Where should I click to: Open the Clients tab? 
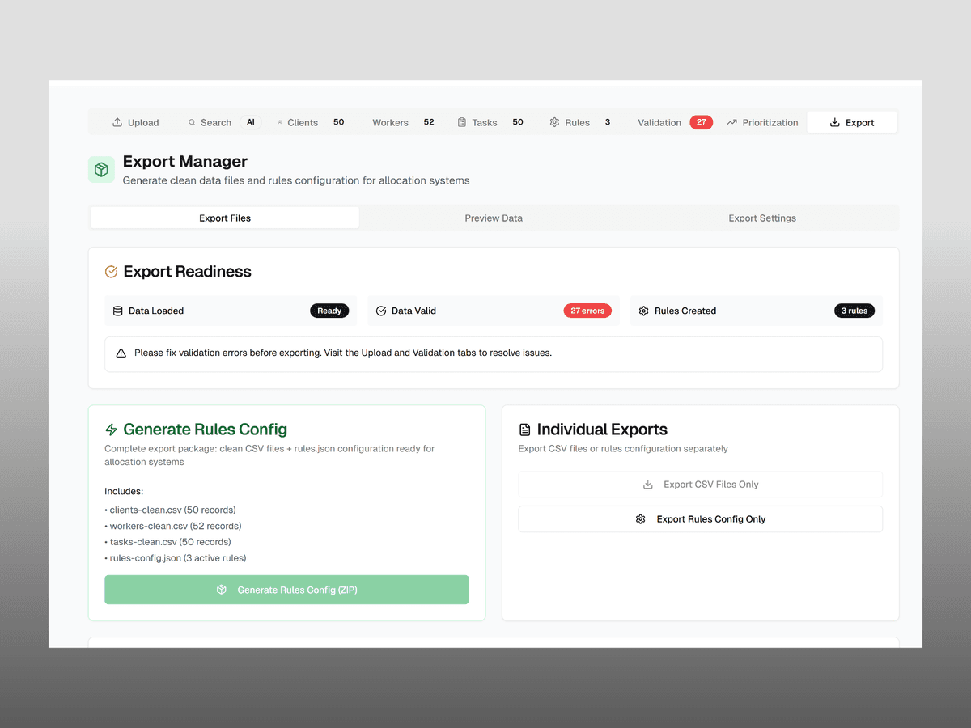coord(312,123)
